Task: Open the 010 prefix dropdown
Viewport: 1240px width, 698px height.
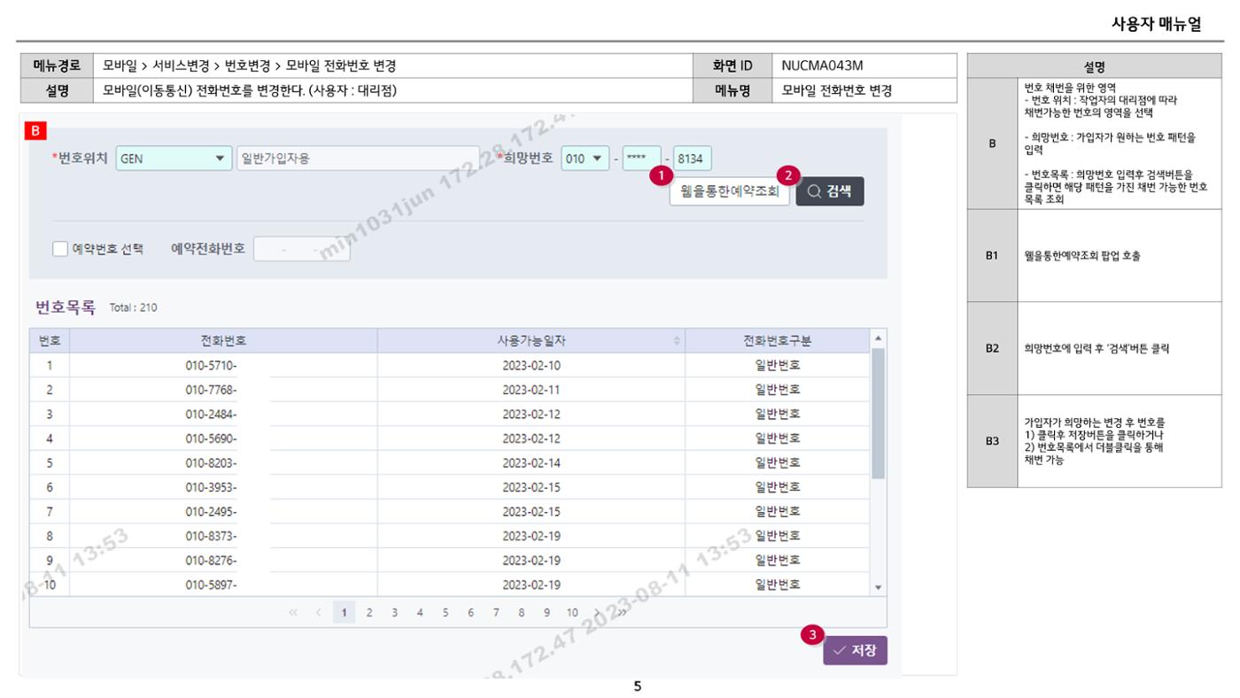Action: point(585,159)
